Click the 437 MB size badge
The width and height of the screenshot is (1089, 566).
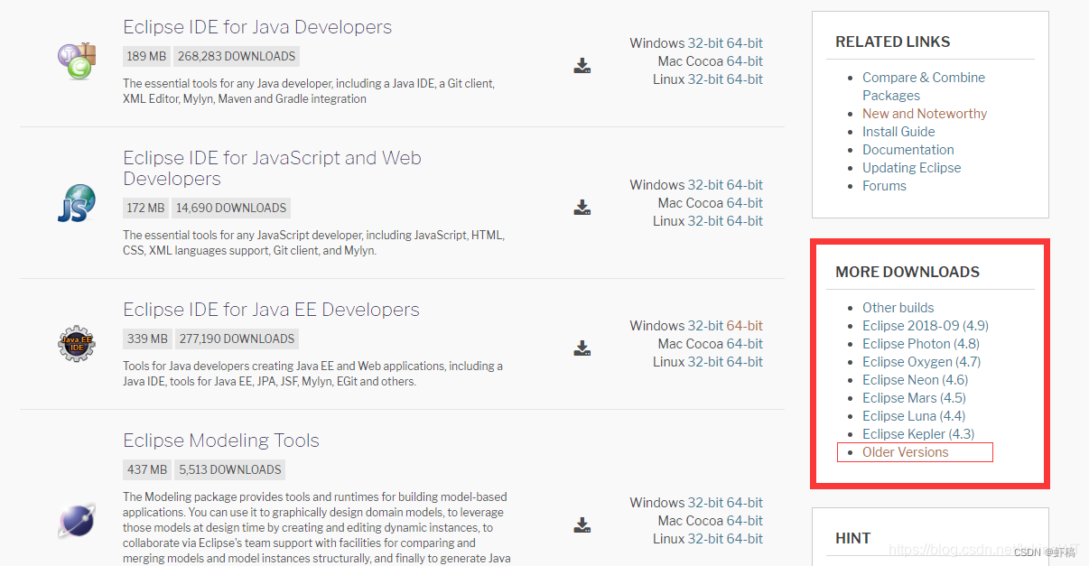click(x=148, y=469)
